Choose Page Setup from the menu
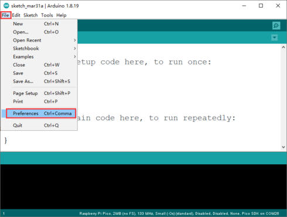This screenshot has width=287, height=217. tap(39, 93)
